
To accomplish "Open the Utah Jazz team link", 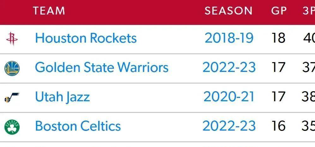I will [x=62, y=97].
